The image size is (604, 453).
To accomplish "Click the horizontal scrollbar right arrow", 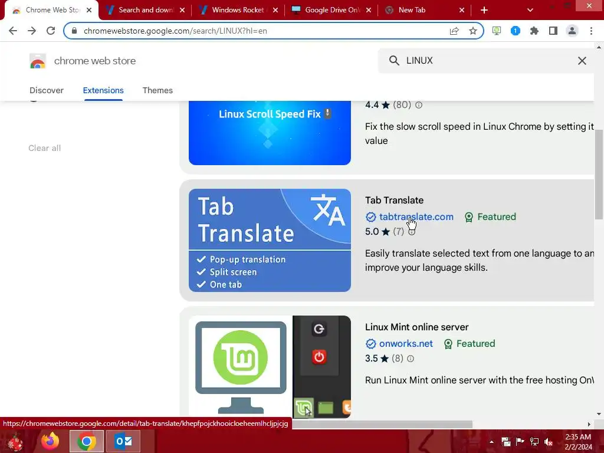I will point(589,424).
